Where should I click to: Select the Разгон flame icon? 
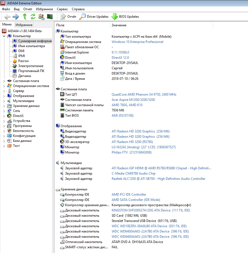pos(15,61)
